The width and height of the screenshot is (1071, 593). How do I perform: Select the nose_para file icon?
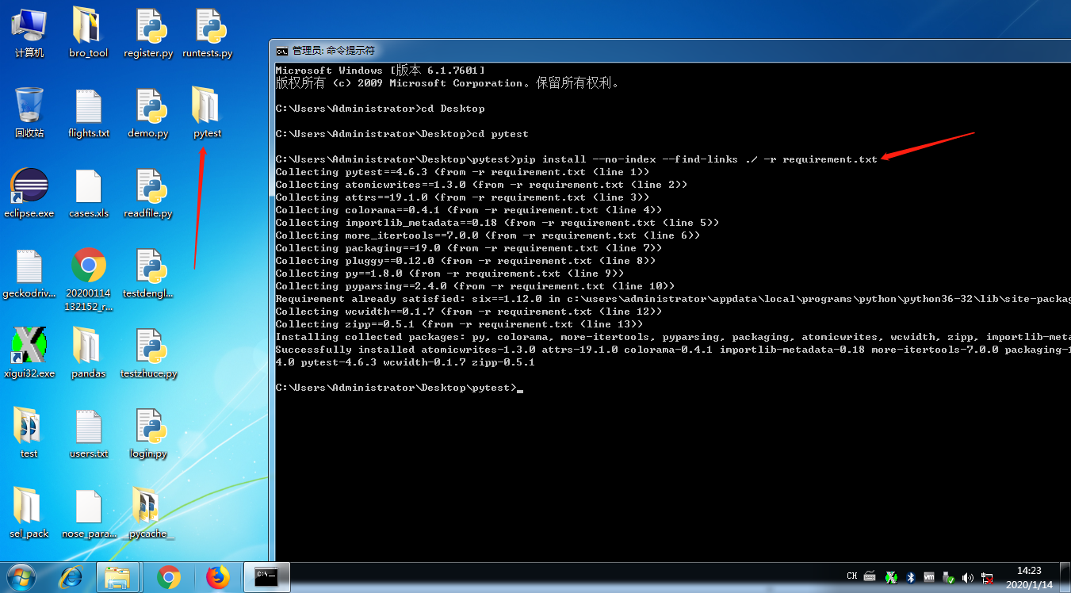pyautogui.click(x=88, y=512)
